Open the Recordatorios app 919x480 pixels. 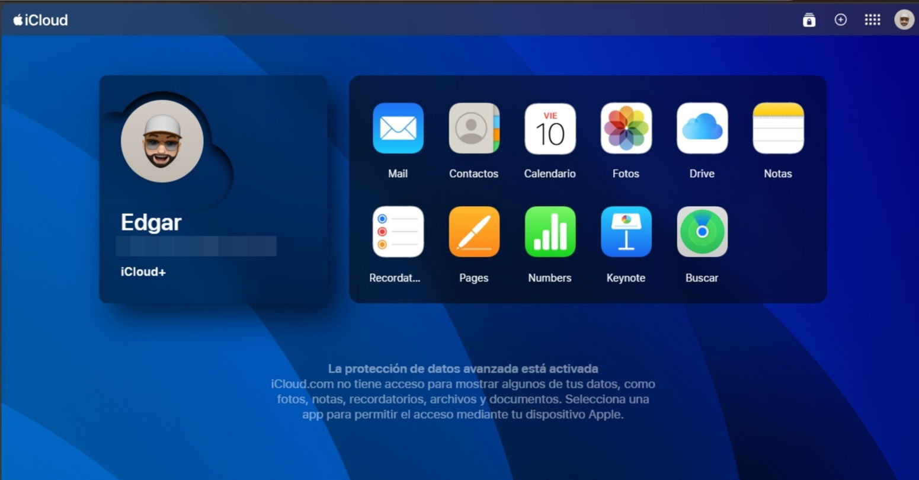[398, 232]
